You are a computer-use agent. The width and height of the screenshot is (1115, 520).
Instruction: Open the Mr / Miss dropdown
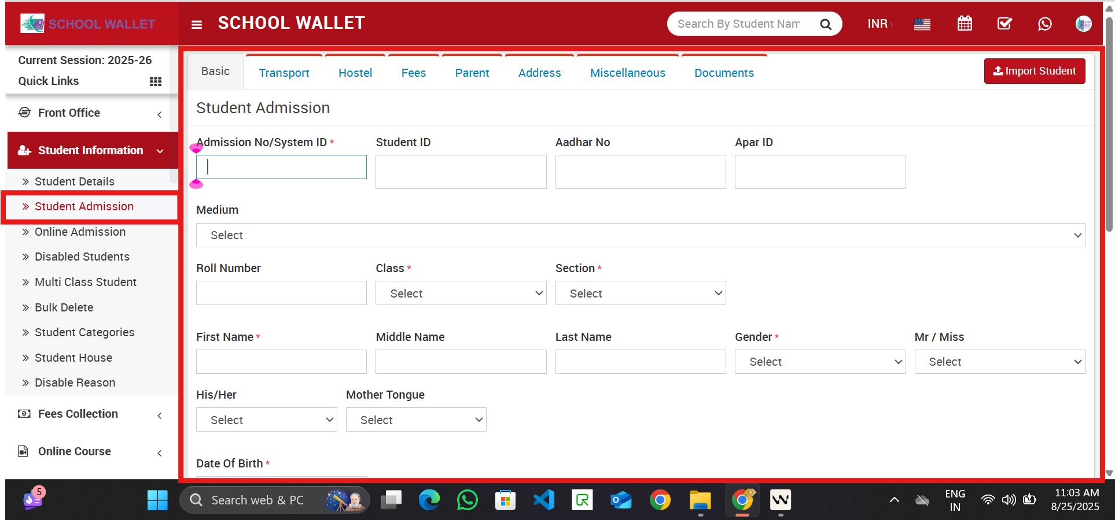tap(1000, 362)
